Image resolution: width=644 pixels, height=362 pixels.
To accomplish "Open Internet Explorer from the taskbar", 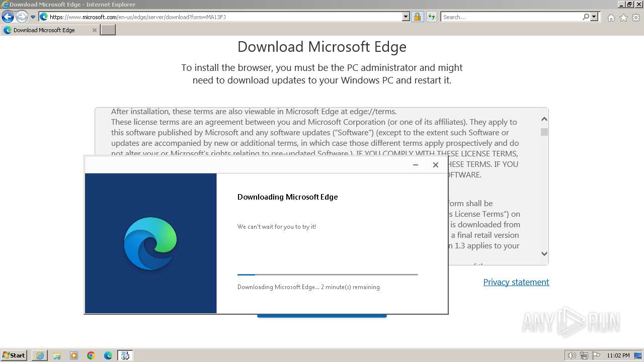I will tap(40, 355).
